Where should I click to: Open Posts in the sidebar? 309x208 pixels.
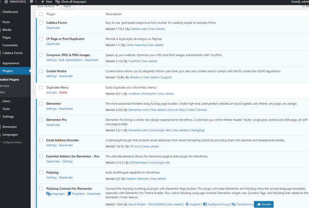coord(6,22)
